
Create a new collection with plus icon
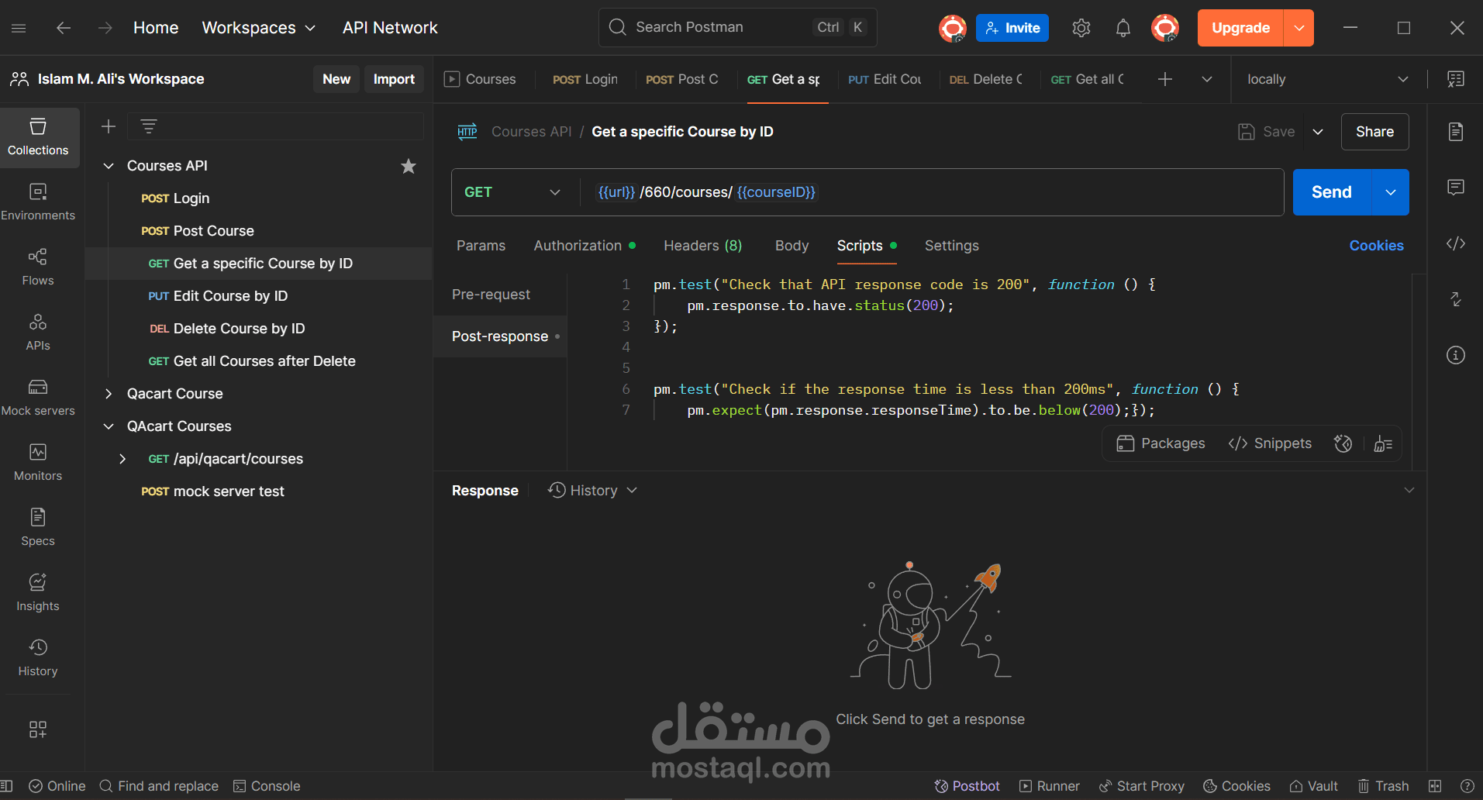[109, 126]
